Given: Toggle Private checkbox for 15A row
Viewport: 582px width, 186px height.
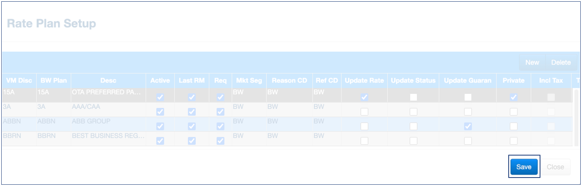Looking at the screenshot, I should click(x=513, y=98).
